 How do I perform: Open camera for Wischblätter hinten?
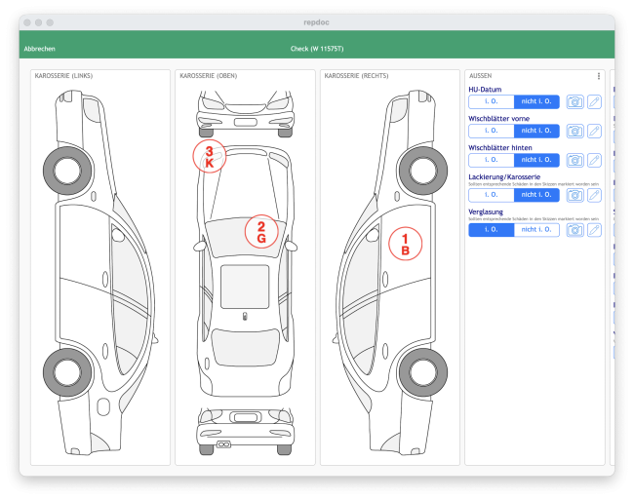click(575, 160)
